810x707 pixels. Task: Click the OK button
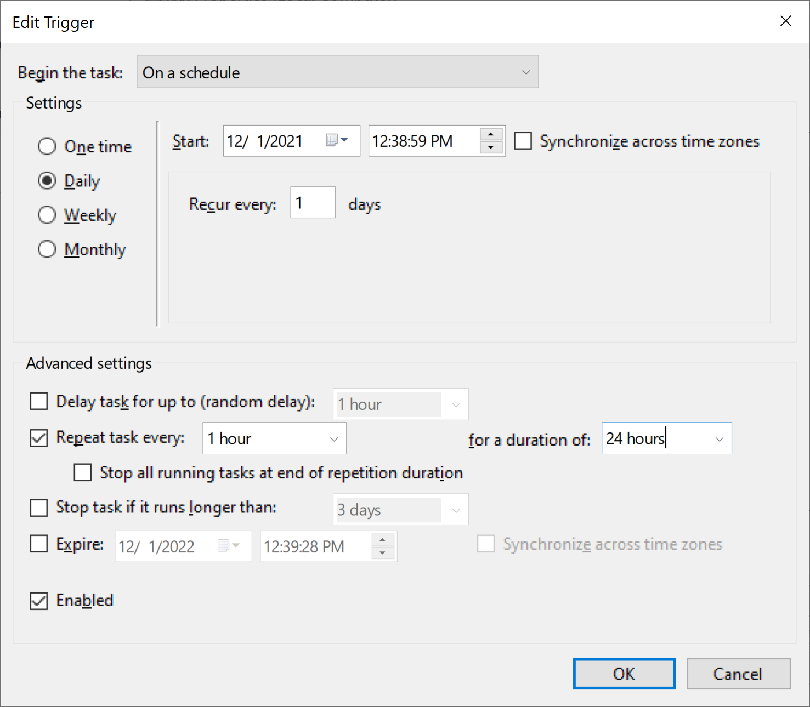tap(624, 674)
